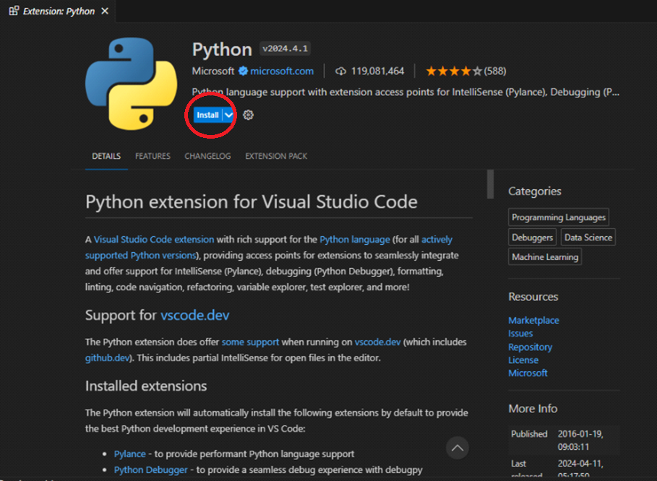Open the microsoft.com publisher link
The image size is (657, 481).
(282, 71)
